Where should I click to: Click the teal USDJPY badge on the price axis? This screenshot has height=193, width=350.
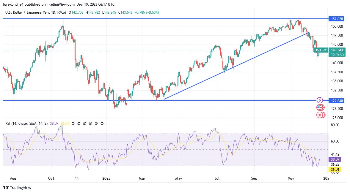320,50
